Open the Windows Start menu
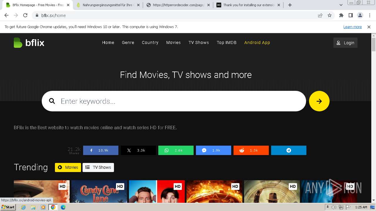The width and height of the screenshot is (376, 211). coord(8,207)
